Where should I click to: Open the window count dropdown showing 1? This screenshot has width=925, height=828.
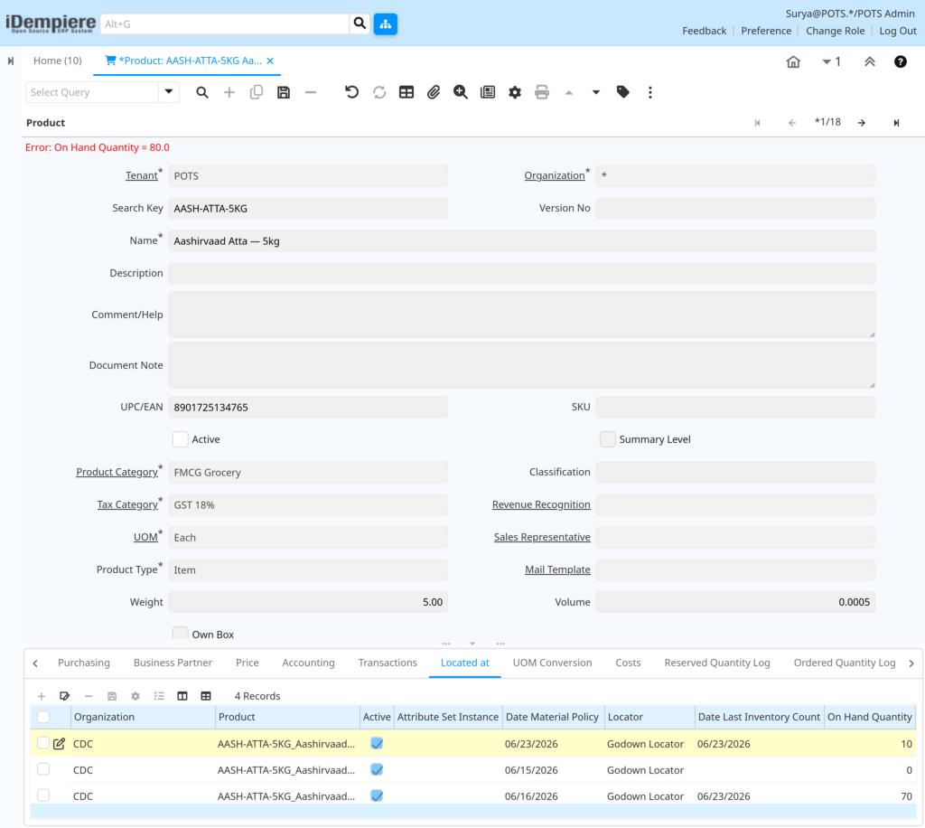tap(831, 61)
